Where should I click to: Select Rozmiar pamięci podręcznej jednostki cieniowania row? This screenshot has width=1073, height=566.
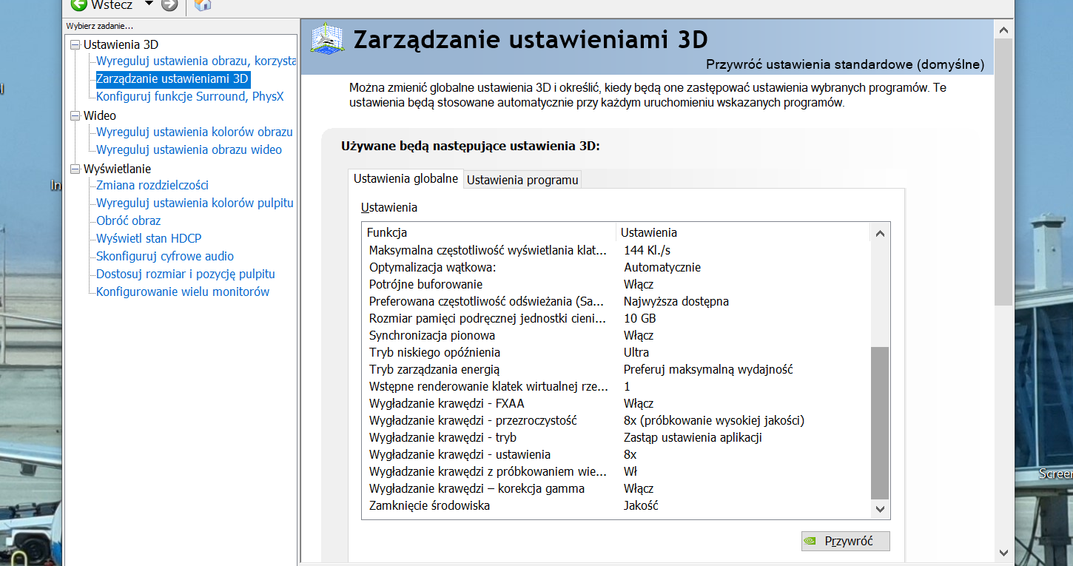pos(616,318)
